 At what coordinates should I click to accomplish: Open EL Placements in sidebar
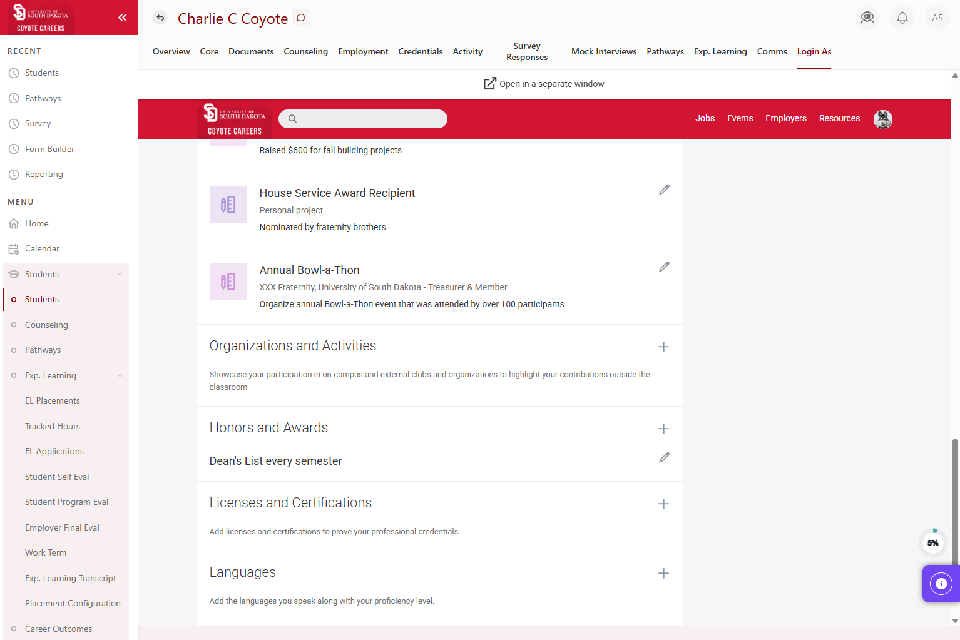pos(53,400)
